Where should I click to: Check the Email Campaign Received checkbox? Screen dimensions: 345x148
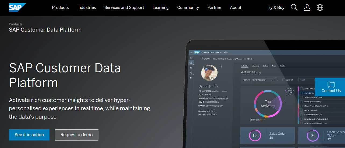(301, 119)
